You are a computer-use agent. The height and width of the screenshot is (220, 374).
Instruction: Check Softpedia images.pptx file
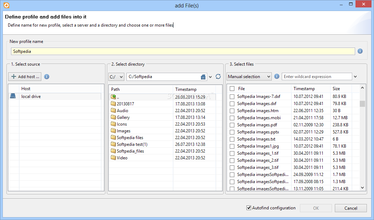click(x=232, y=132)
